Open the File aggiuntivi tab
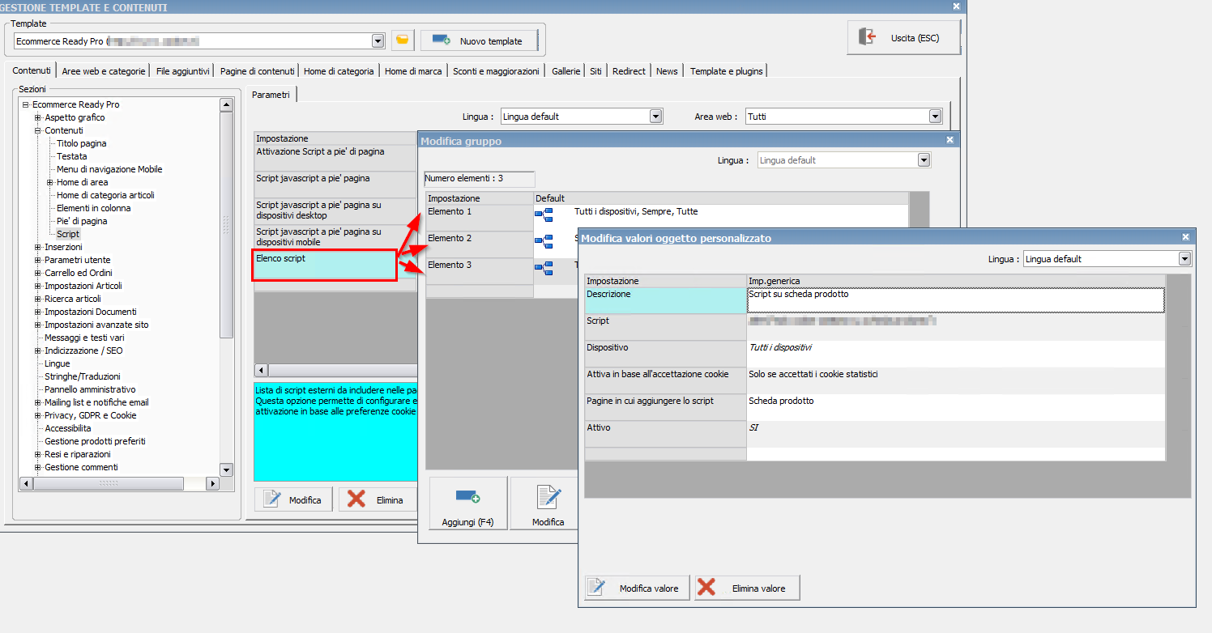1212x633 pixels. 183,71
